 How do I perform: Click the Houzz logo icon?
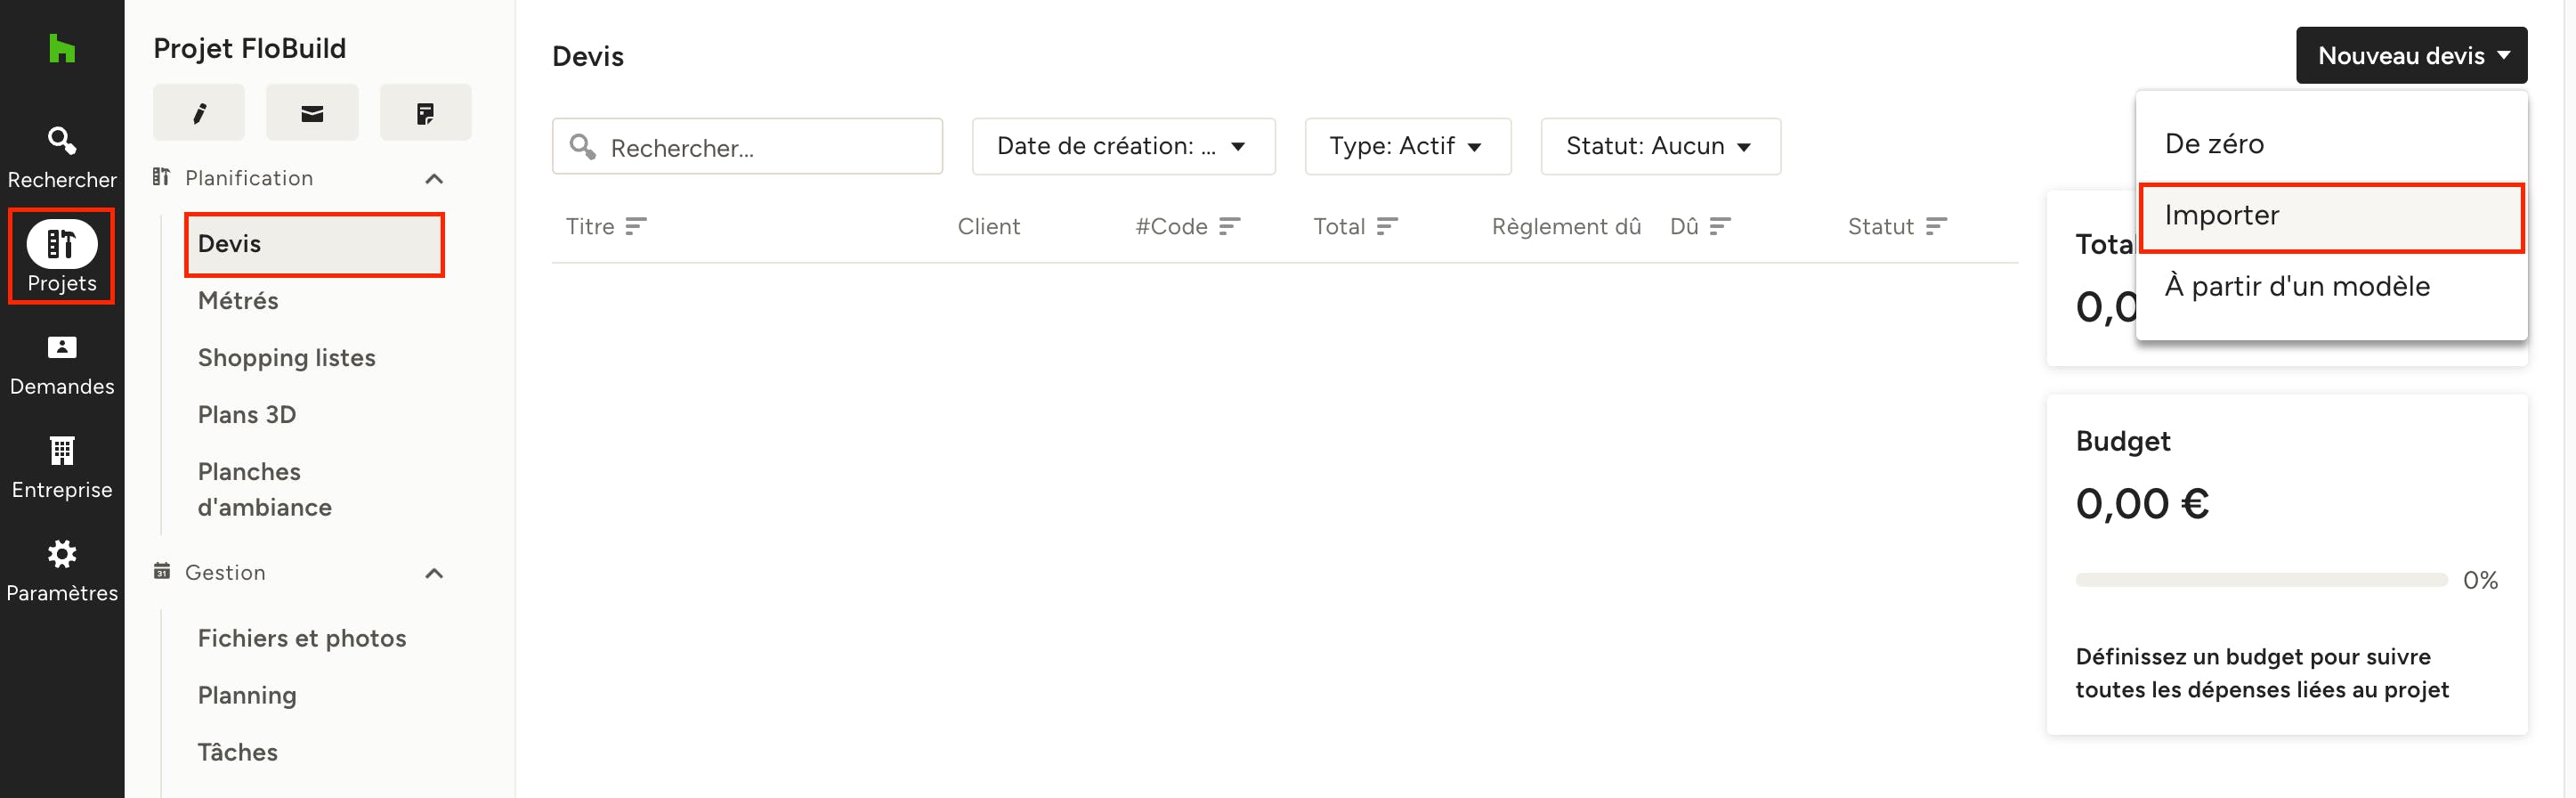point(62,48)
